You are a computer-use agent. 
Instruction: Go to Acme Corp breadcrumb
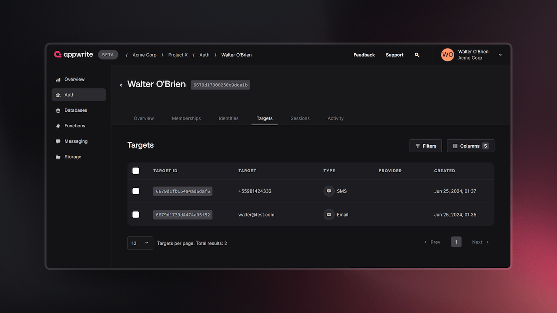tap(144, 55)
